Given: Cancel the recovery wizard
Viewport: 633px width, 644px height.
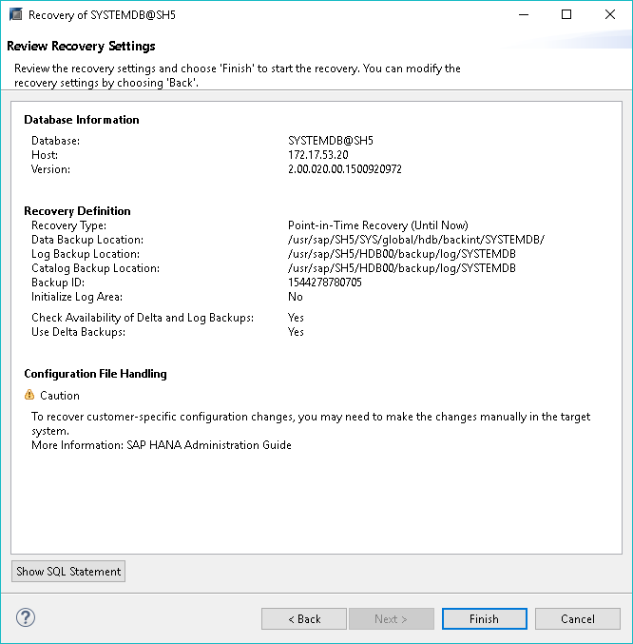Looking at the screenshot, I should coord(577,618).
